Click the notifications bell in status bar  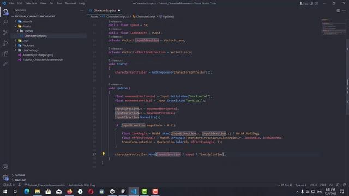344,185
